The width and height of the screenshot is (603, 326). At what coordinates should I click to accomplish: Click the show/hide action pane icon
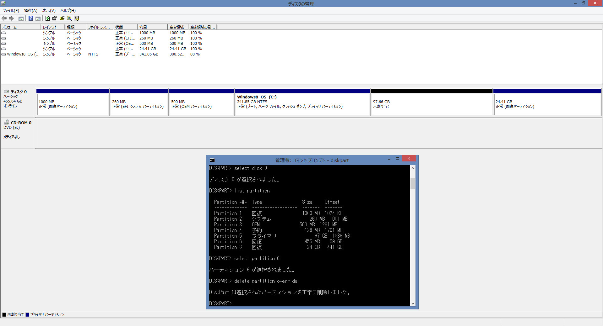pos(38,18)
